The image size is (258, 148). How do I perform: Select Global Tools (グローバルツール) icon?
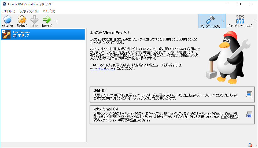pyautogui.click(x=240, y=19)
